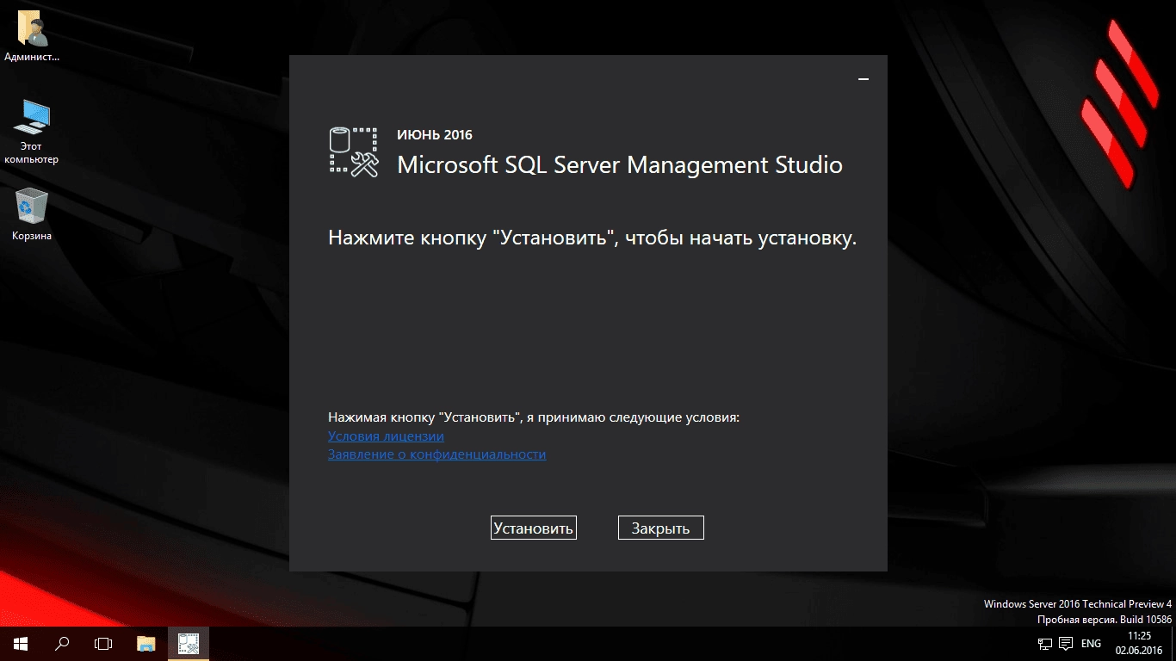Select the SSMS installer taskbar icon
The height and width of the screenshot is (661, 1176).
pos(189,643)
